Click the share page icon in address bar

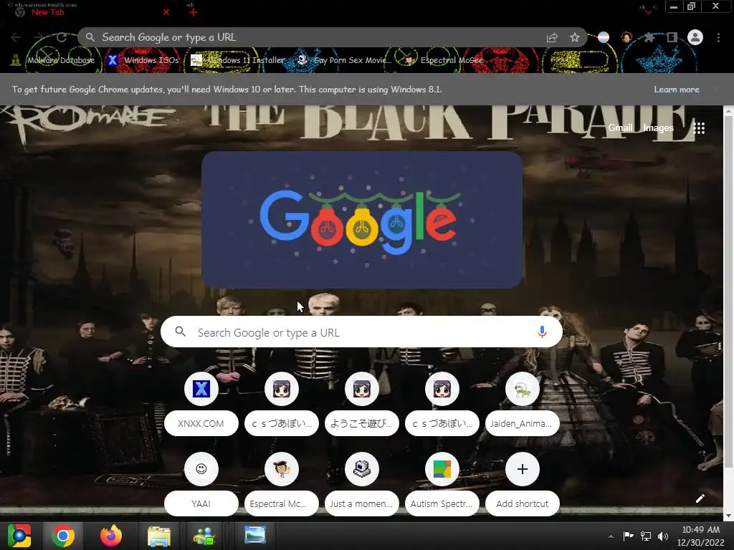click(552, 37)
